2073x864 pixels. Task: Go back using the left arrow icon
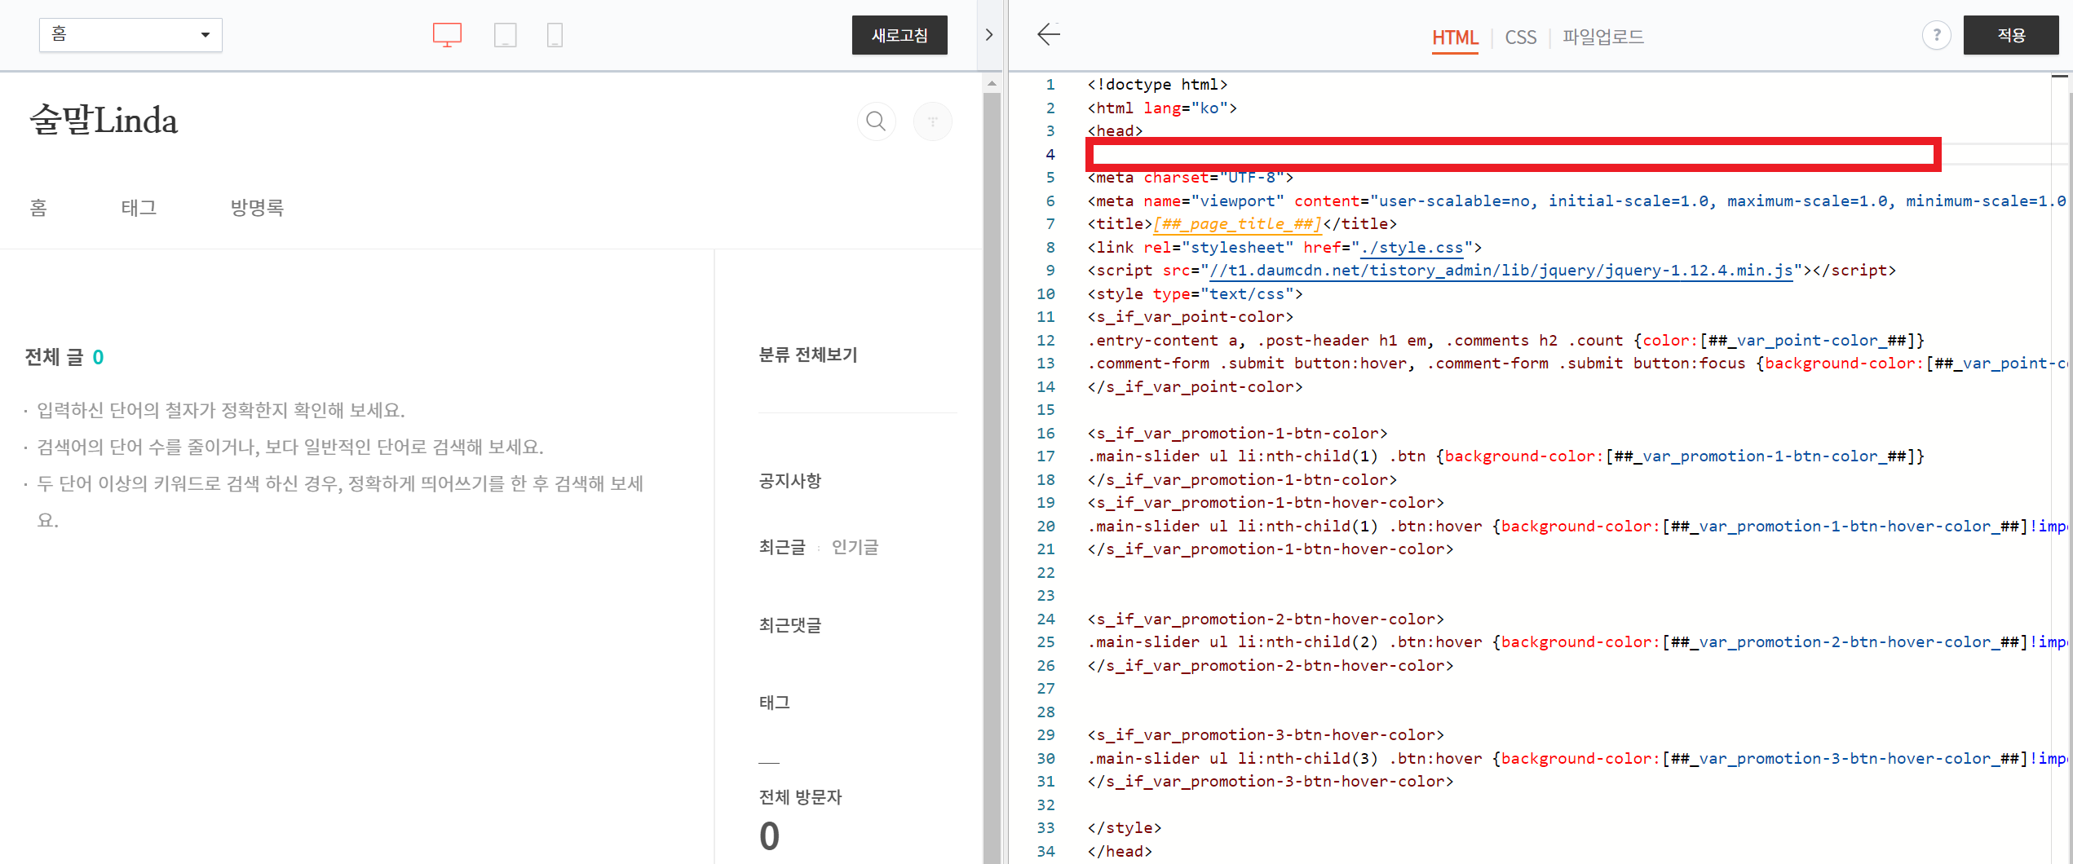click(x=1049, y=34)
